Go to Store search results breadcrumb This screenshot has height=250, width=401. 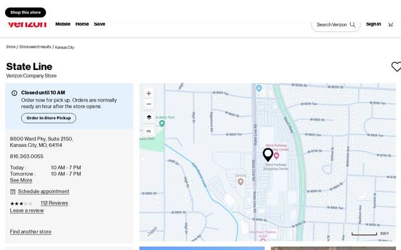pyautogui.click(x=35, y=47)
